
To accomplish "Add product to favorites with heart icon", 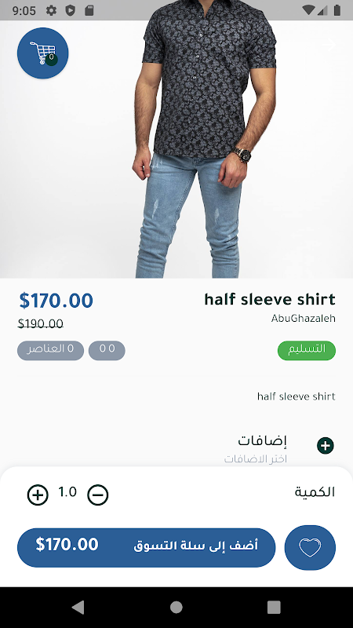I will pyautogui.click(x=310, y=547).
